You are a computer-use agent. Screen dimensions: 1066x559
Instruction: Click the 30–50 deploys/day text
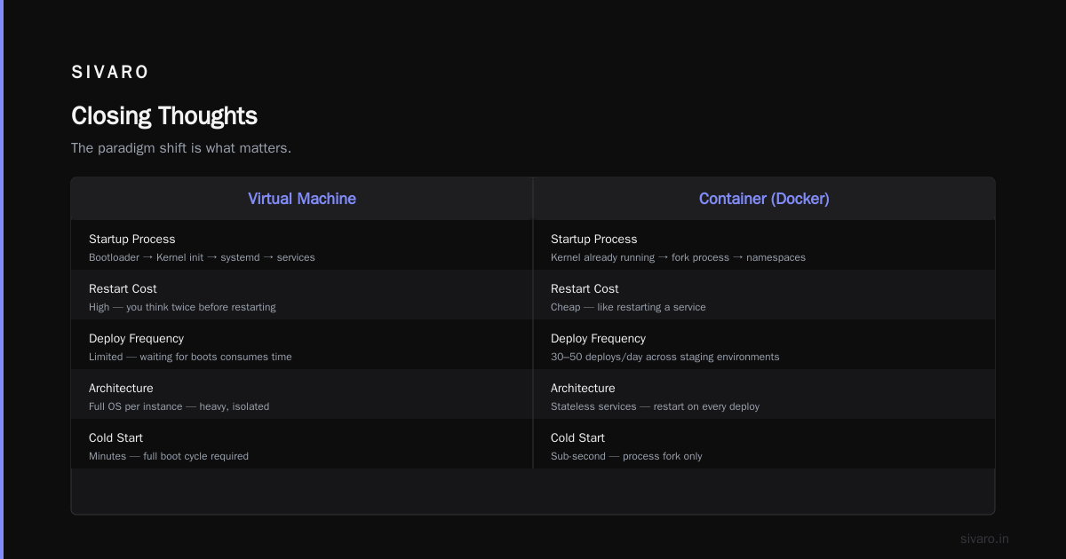[664, 357]
